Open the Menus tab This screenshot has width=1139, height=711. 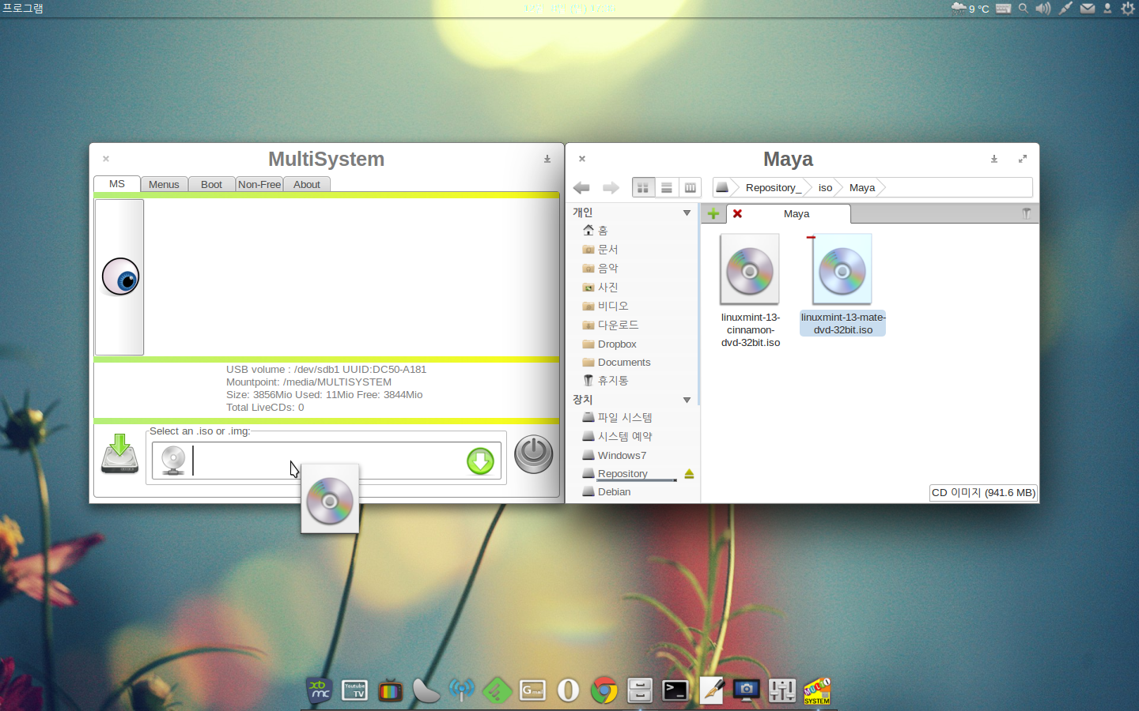(164, 184)
